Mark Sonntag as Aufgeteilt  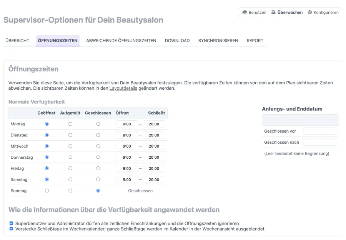click(x=70, y=191)
